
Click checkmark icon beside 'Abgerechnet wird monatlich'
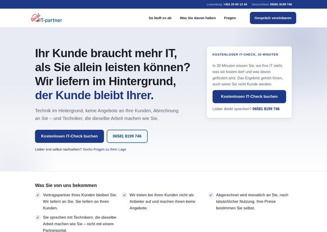coord(211,195)
